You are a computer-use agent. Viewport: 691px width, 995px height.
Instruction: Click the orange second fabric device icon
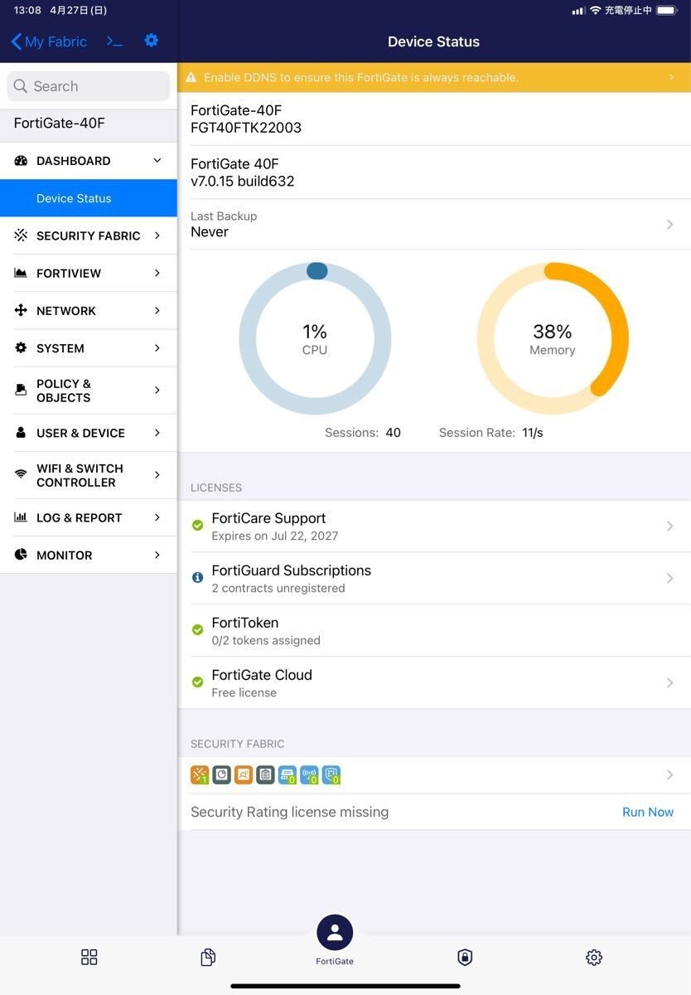click(x=244, y=774)
